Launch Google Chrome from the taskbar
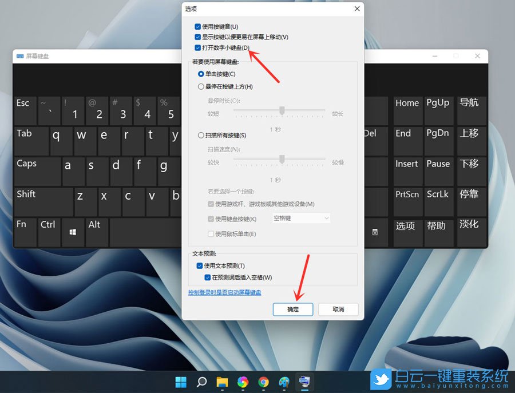515x393 pixels. point(263,381)
